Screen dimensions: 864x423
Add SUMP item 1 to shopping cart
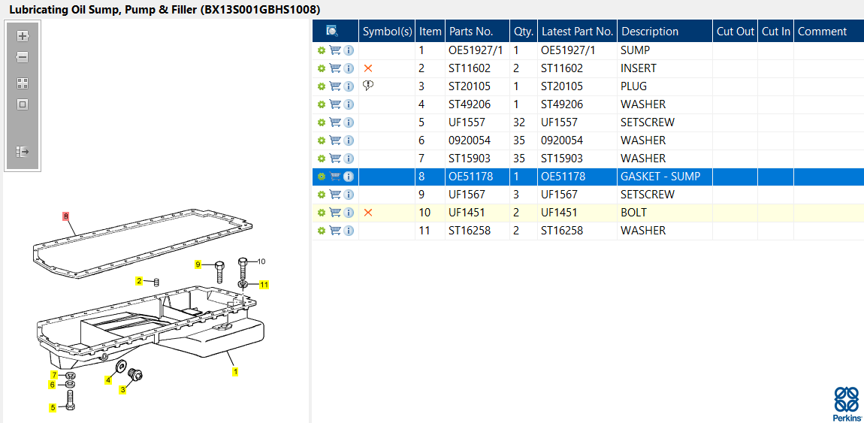[335, 50]
